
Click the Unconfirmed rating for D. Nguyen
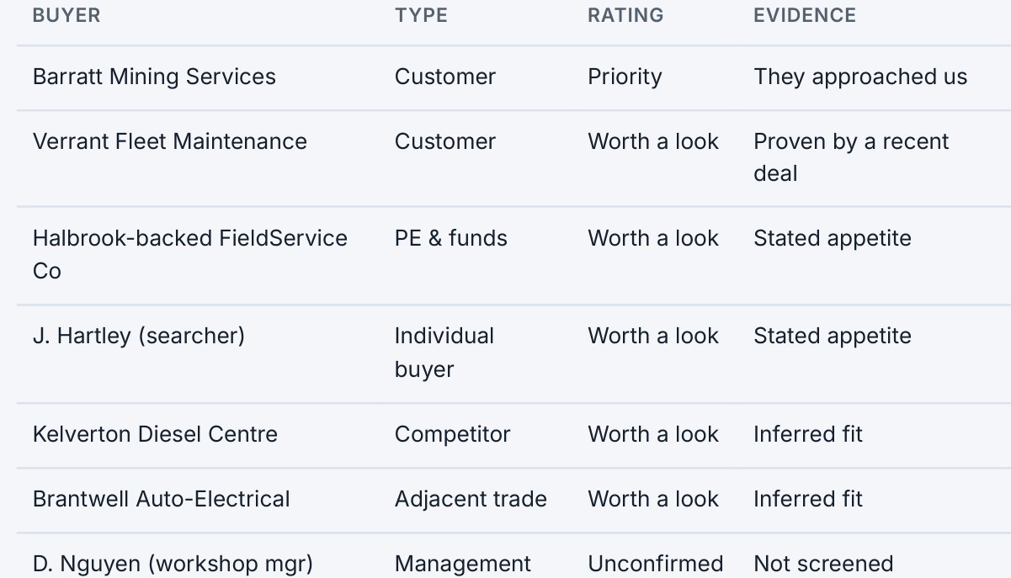pyautogui.click(x=656, y=564)
